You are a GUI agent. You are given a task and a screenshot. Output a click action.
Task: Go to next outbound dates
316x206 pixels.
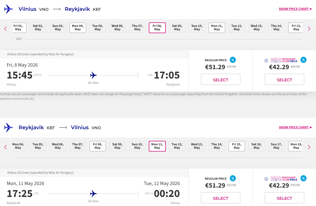coord(309,28)
